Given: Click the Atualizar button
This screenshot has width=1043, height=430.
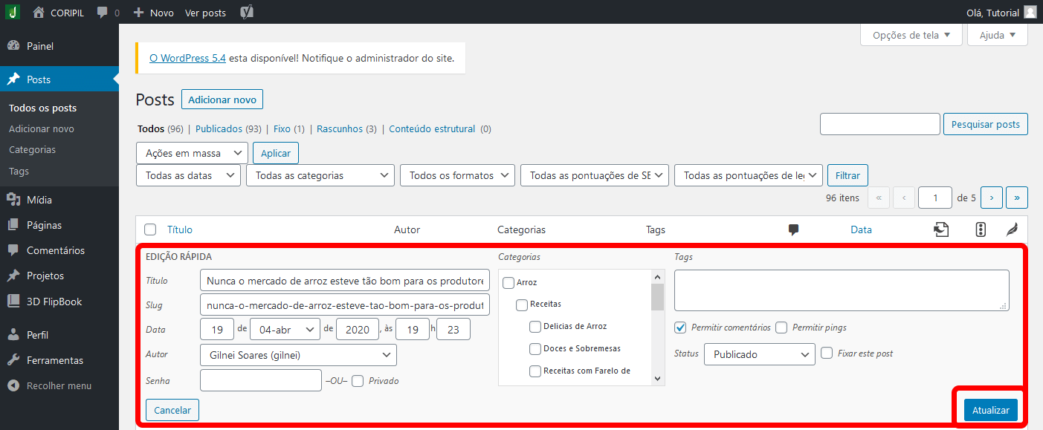Looking at the screenshot, I should (990, 410).
